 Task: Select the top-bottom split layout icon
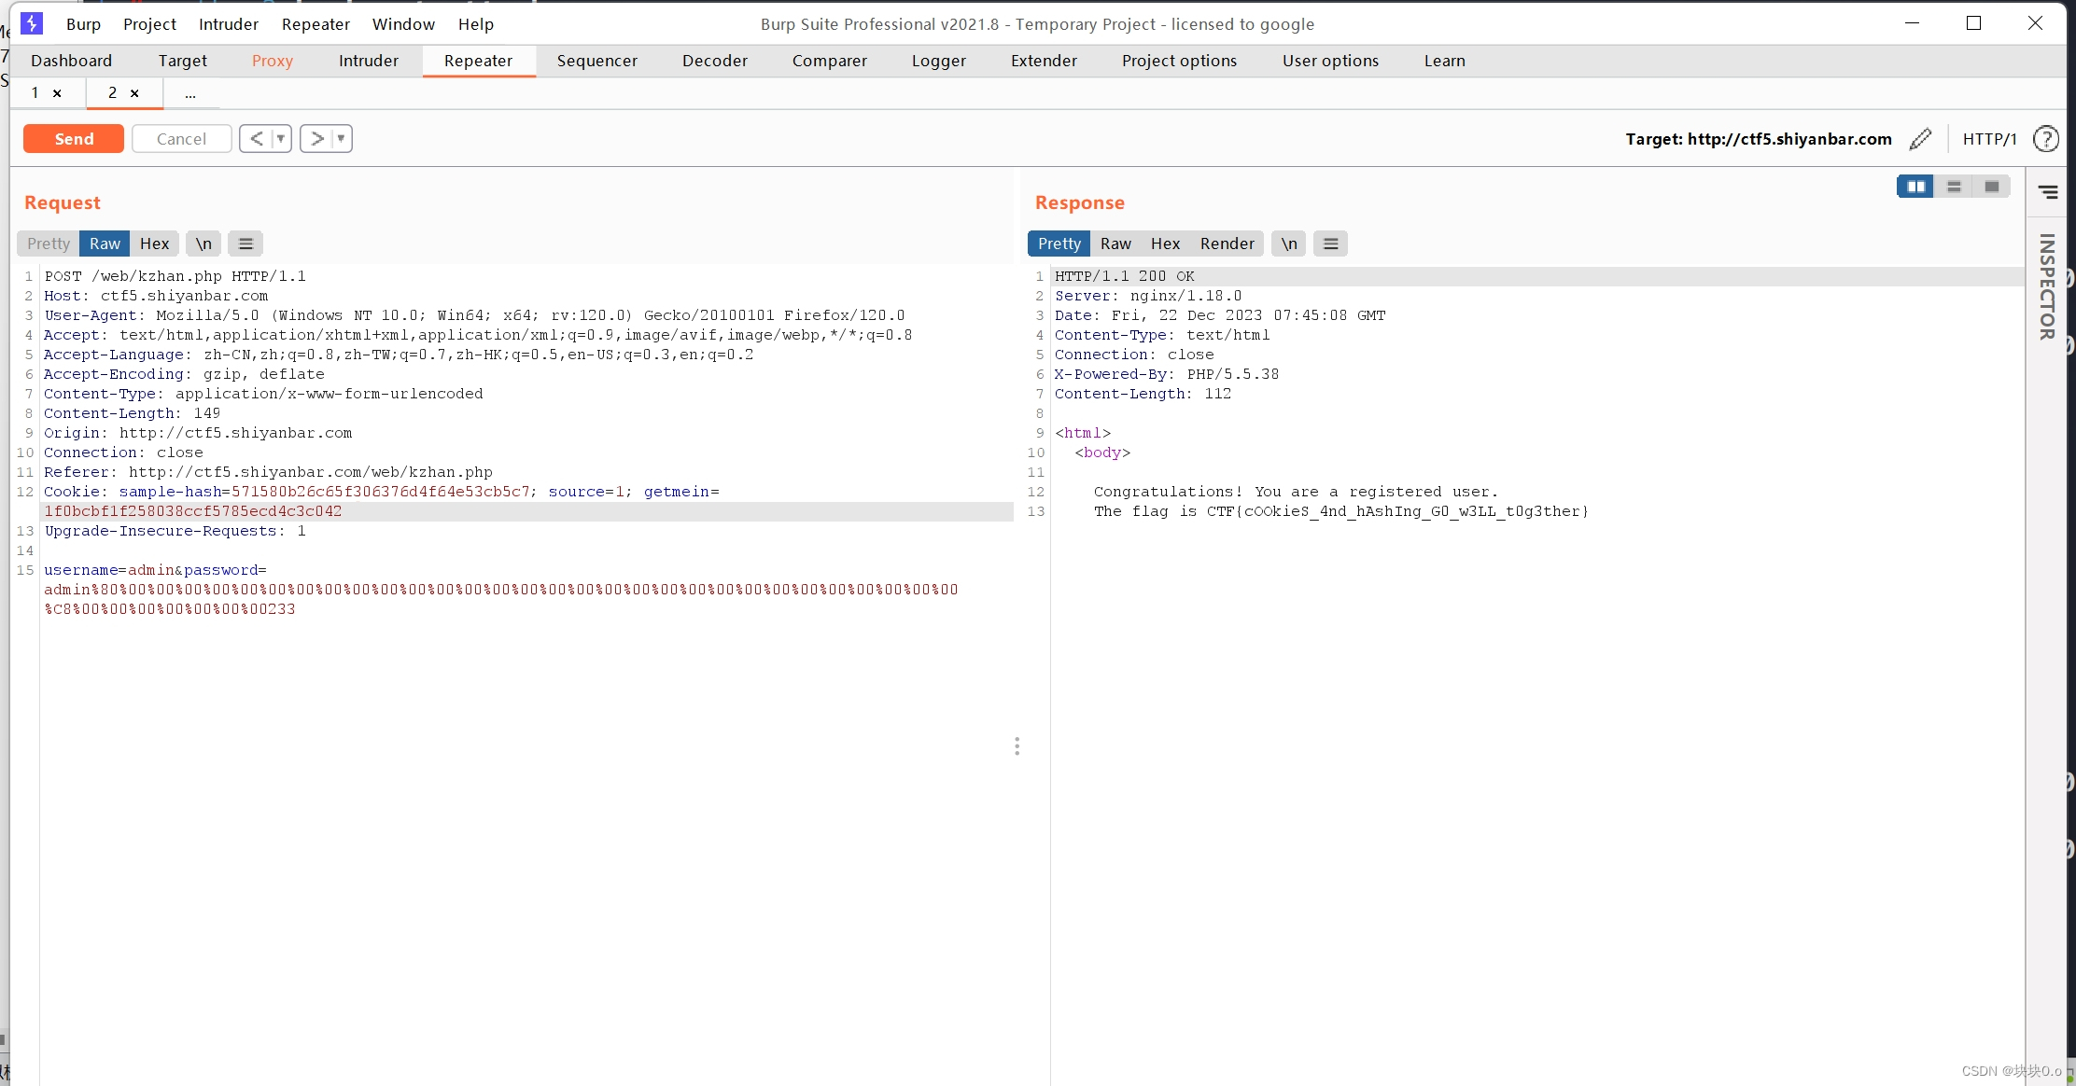(x=1954, y=187)
